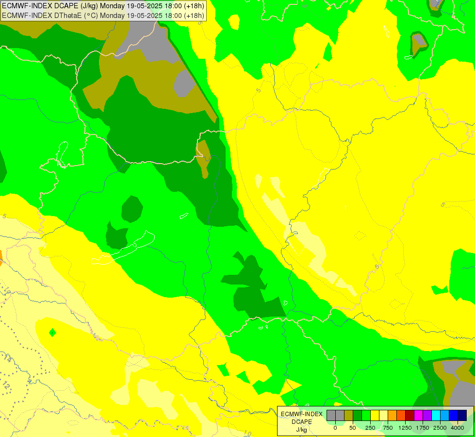This screenshot has width=475, height=437.
Task: Pick the dark green legend swatch
Action: pyautogui.click(x=358, y=415)
